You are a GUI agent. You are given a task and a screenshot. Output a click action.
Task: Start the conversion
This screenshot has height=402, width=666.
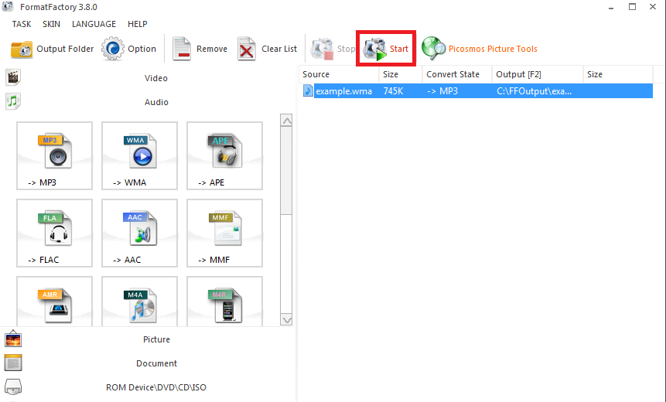386,49
